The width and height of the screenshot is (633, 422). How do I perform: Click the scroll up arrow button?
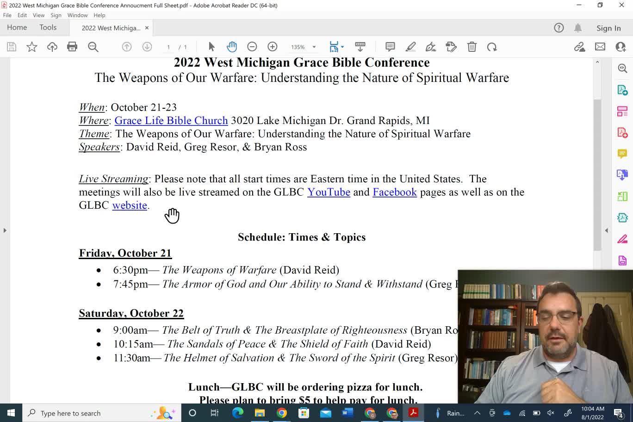point(597,62)
